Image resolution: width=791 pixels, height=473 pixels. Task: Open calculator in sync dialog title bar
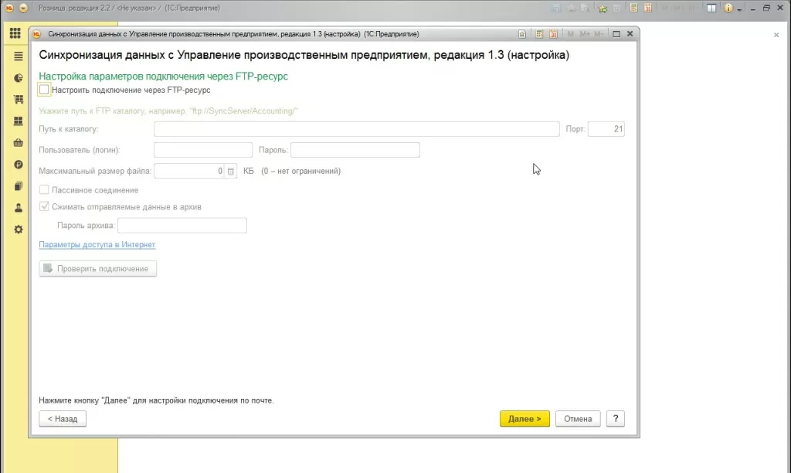click(538, 34)
